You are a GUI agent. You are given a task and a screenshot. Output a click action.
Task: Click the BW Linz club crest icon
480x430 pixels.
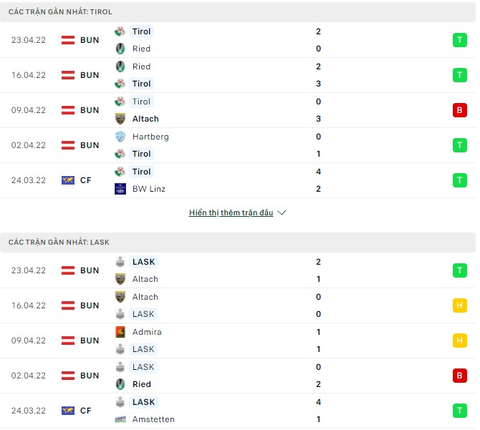click(x=120, y=189)
